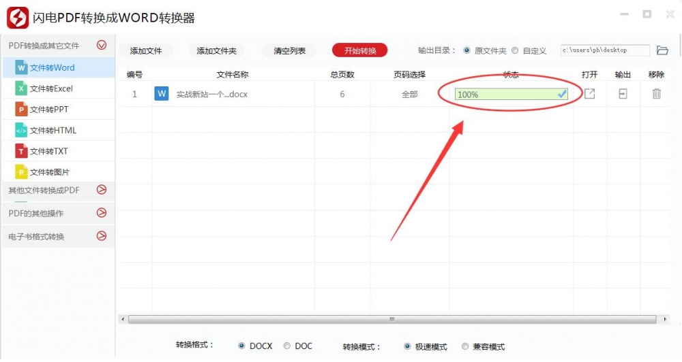Click the yellow image icon beside 文件转图片
The width and height of the screenshot is (682, 362).
click(21, 172)
